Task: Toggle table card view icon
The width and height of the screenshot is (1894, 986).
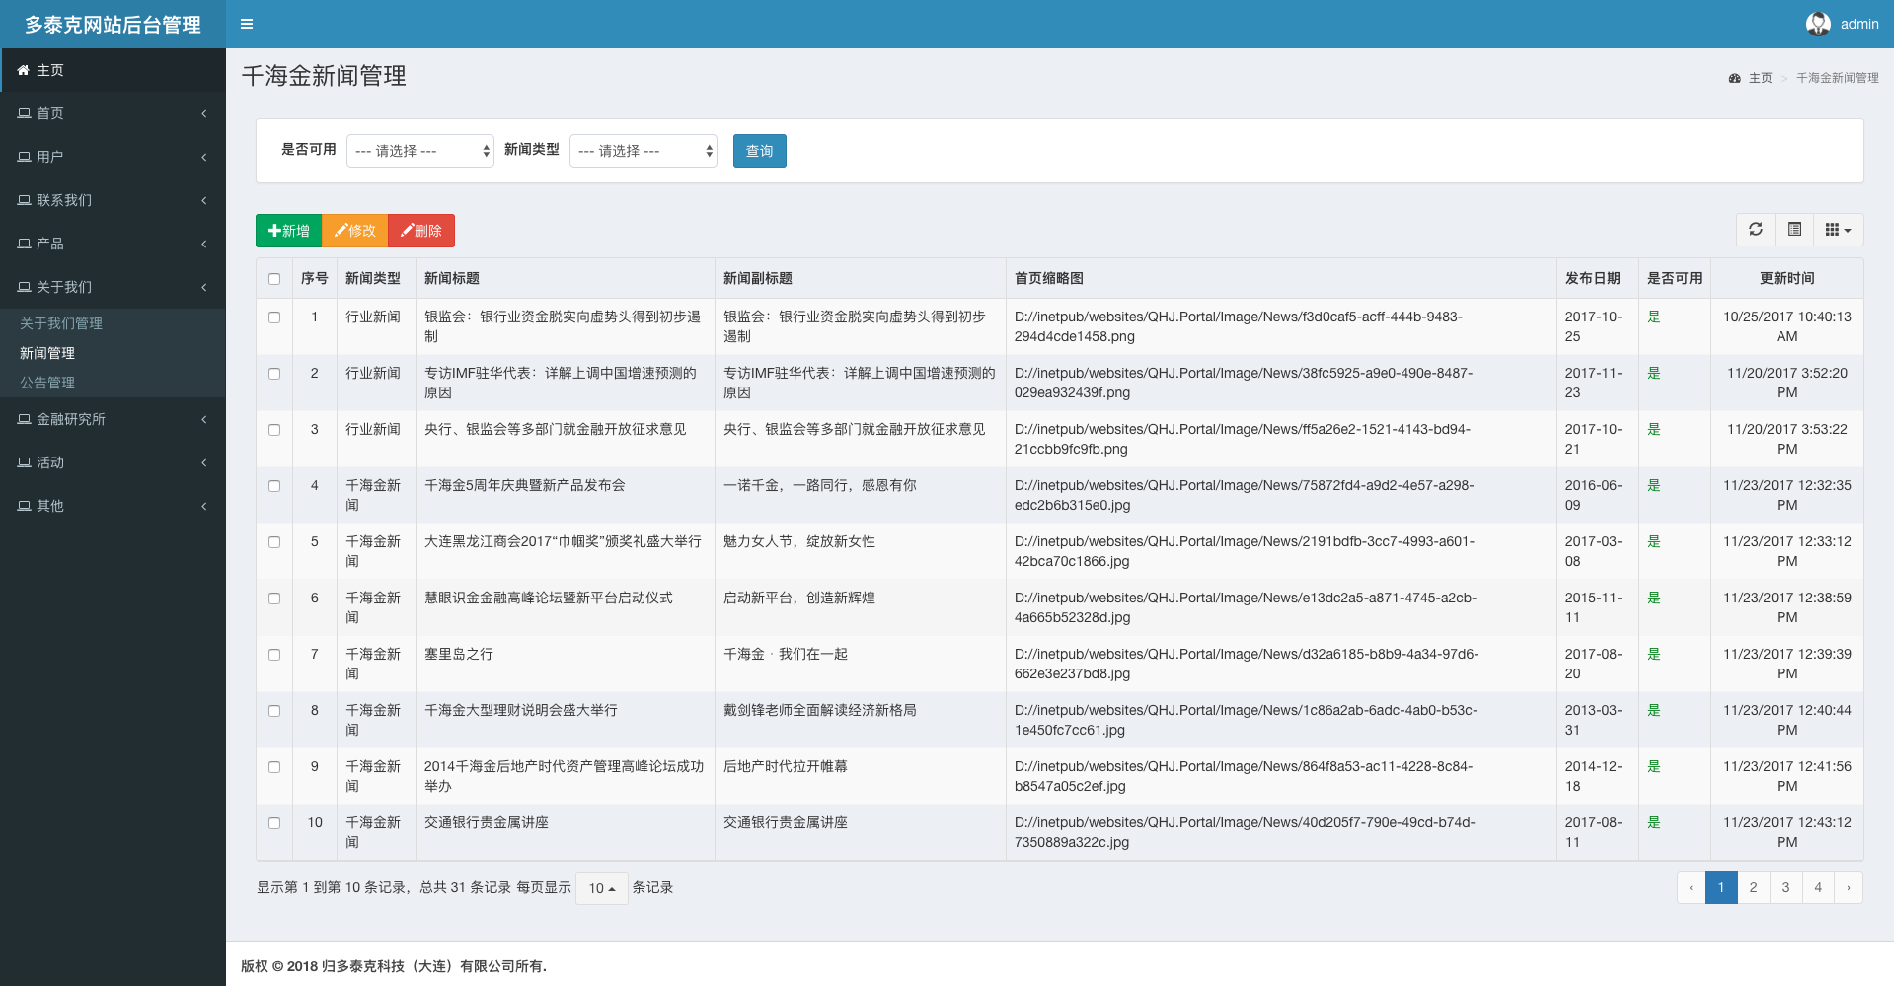Action: [1794, 230]
